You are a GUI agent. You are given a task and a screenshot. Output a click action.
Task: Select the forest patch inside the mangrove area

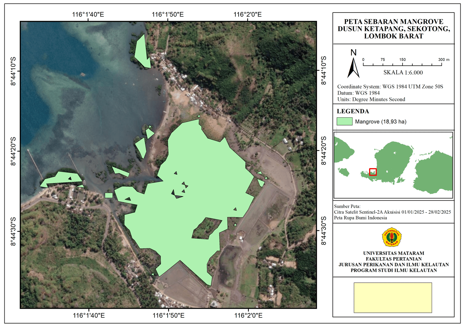[x=207, y=229]
